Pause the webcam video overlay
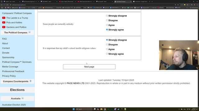The width and height of the screenshot is (199, 111). click(163, 45)
